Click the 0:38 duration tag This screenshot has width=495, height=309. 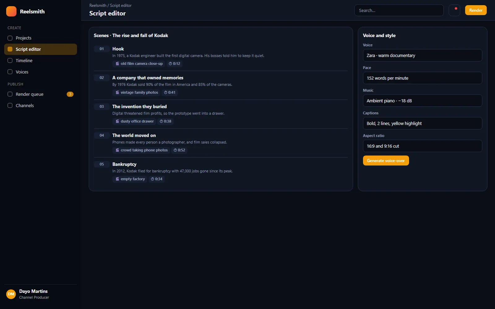(x=166, y=121)
